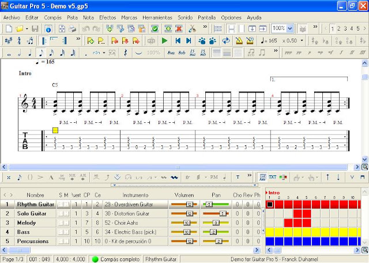Insert text T icon
Image resolution: width=369 pixels, height=263 pixels.
[x=238, y=177]
